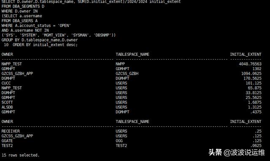Click the value 1.3125
The image size is (270, 161).
tap(255, 107)
